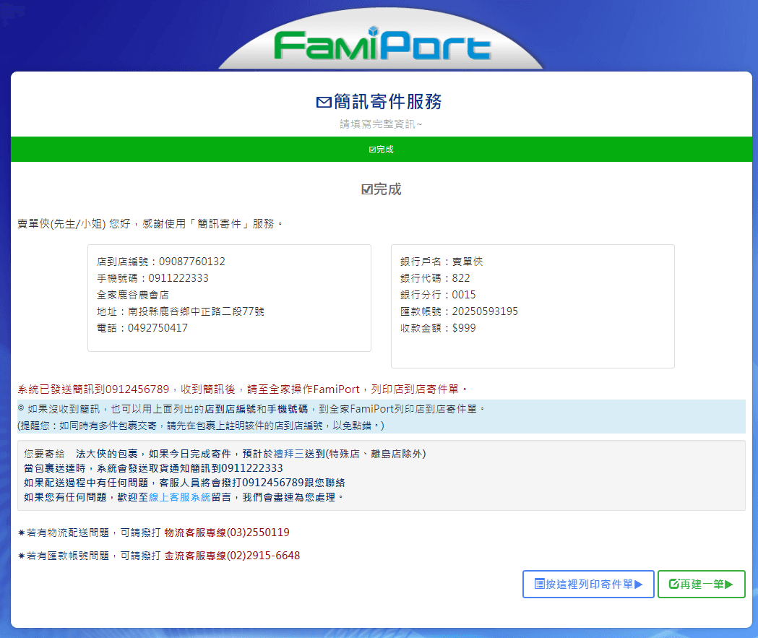Click the 請填寫完整資訊~ subtitle

(381, 124)
